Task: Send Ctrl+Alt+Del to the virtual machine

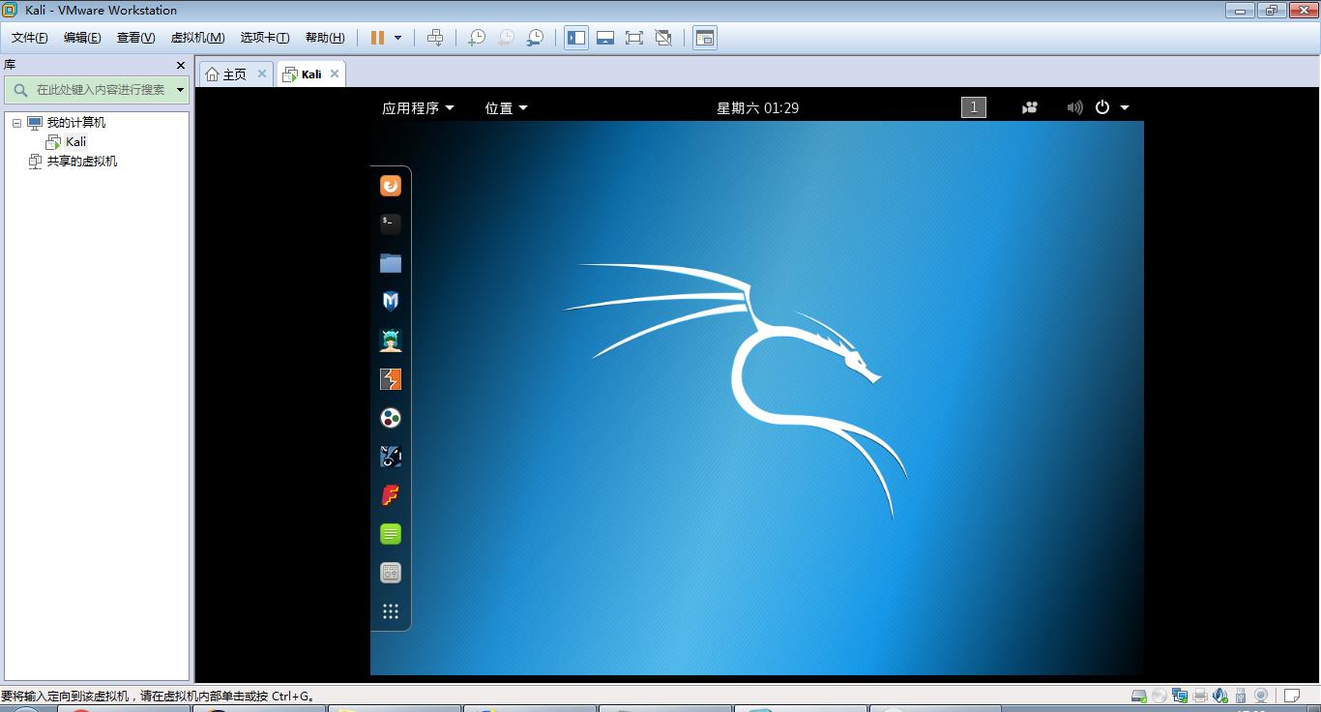Action: pyautogui.click(x=435, y=38)
